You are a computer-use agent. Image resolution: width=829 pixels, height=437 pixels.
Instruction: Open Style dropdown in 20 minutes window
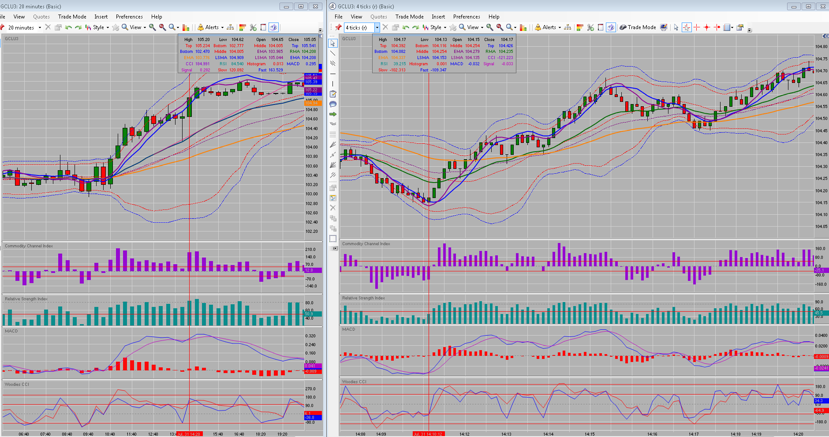click(97, 27)
